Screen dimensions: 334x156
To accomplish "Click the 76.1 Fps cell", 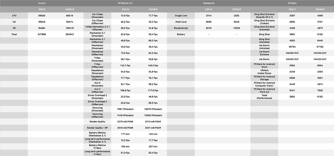I will point(153,78).
